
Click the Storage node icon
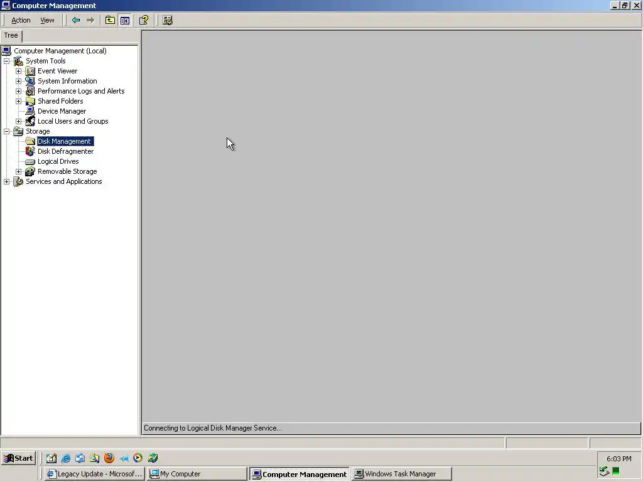pos(18,131)
